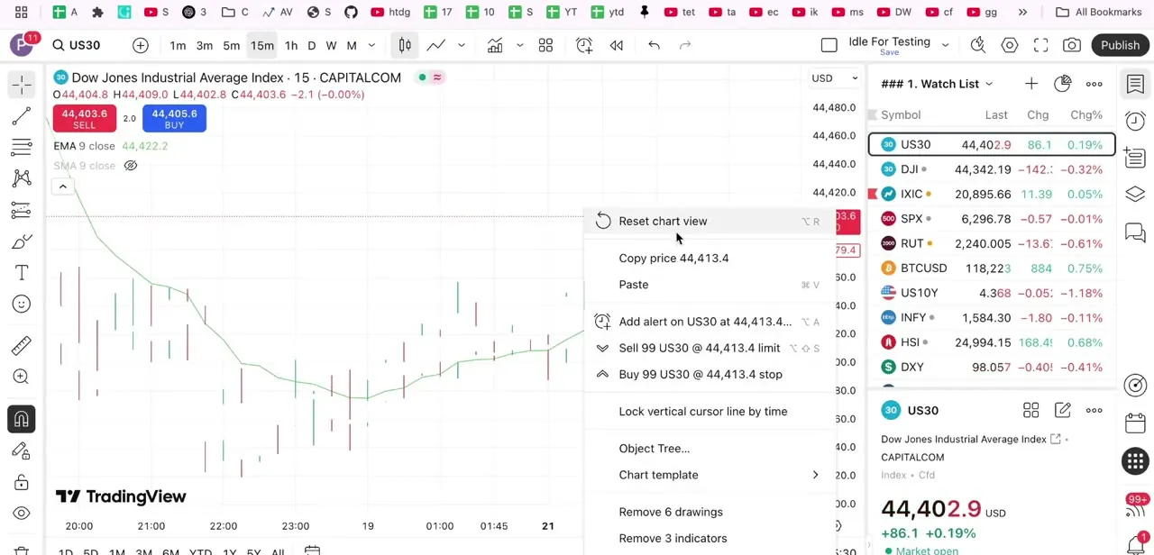Choose Lock vertical cursor line by time

pos(710,412)
